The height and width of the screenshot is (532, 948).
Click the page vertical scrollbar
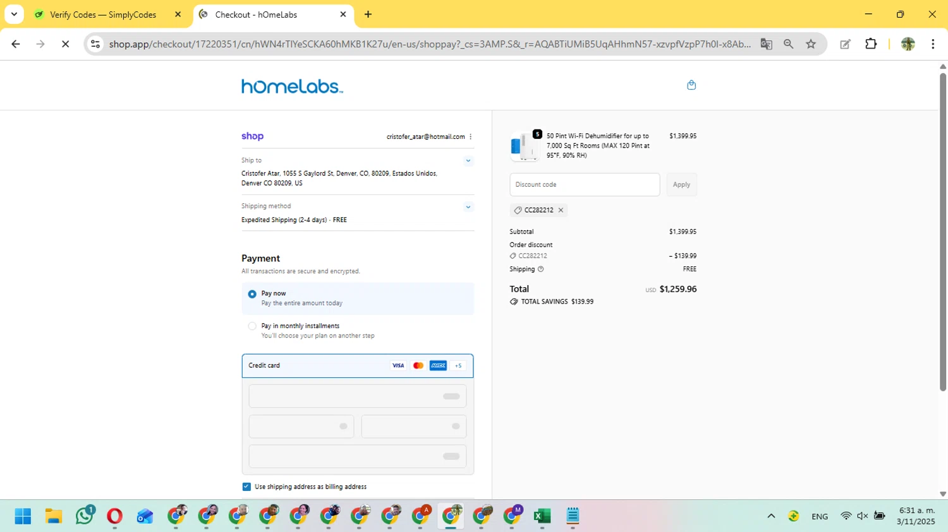(x=943, y=232)
